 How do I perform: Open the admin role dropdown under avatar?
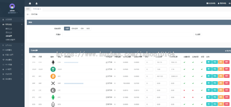point(12,13)
